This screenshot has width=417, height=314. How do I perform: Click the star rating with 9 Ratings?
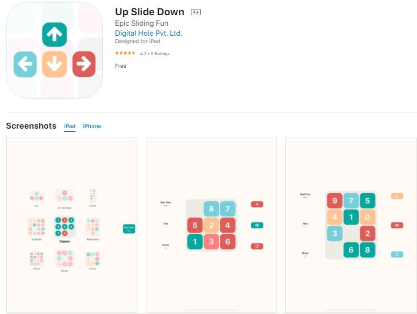pyautogui.click(x=142, y=54)
